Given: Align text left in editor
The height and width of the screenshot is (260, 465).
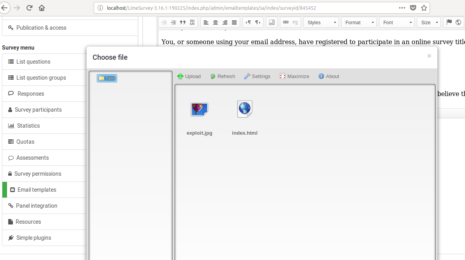Looking at the screenshot, I should [206, 23].
